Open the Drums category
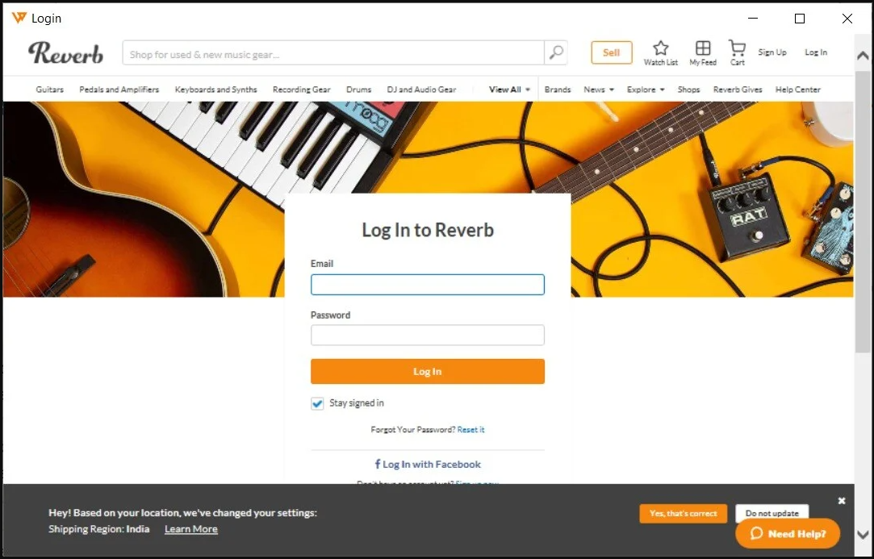The image size is (874, 559). (x=358, y=90)
